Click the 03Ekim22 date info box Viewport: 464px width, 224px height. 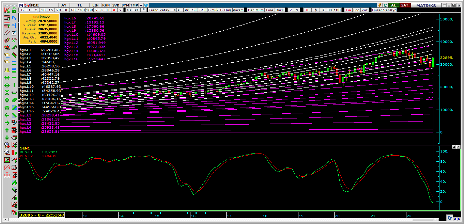pos(39,29)
